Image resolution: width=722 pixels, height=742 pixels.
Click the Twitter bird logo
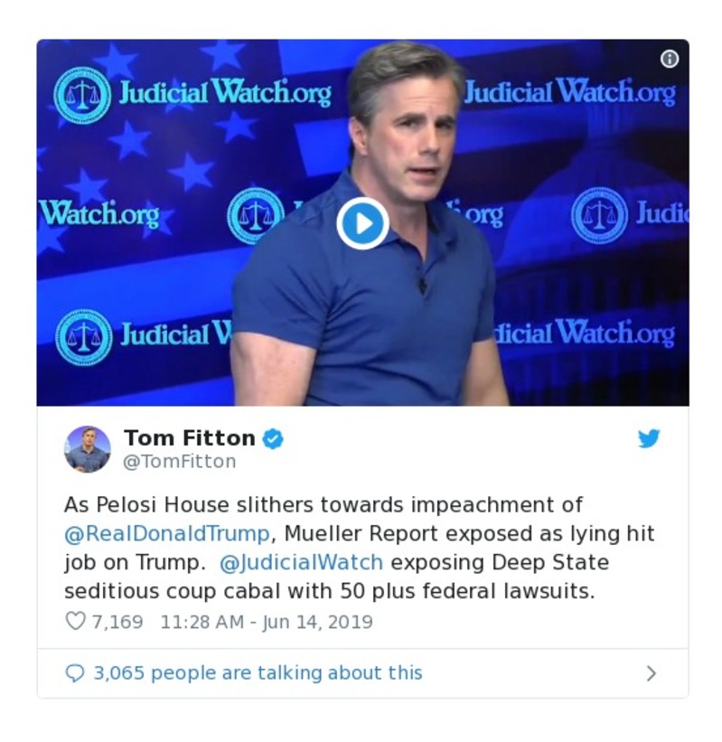tap(649, 438)
